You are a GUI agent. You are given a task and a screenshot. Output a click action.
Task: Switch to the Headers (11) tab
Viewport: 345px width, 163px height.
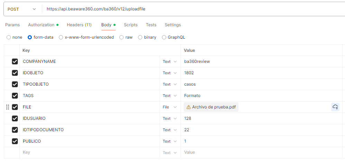79,25
